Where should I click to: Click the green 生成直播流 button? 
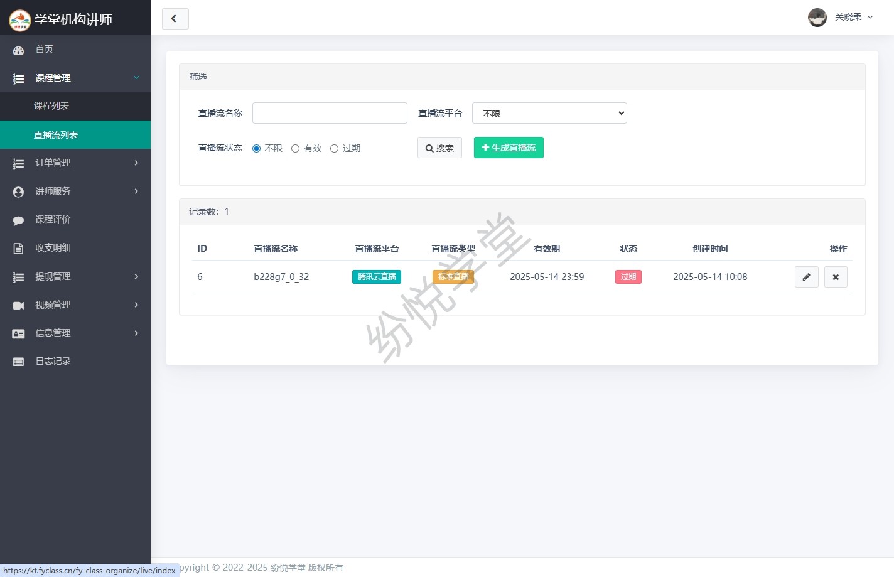coord(509,148)
